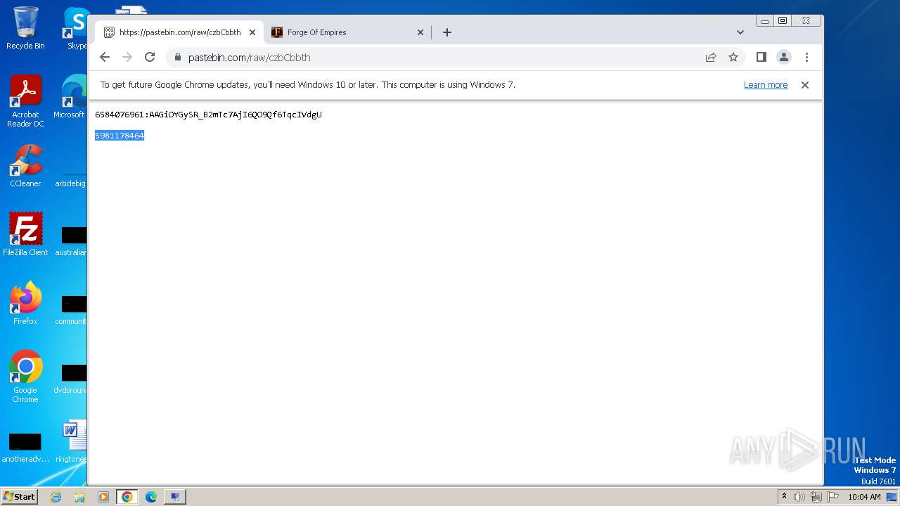Bookmark this tab with star icon
This screenshot has height=506, width=900.
(x=733, y=58)
